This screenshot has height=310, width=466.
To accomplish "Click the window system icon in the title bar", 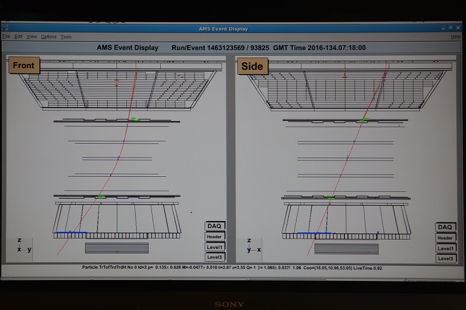I will [5, 28].
